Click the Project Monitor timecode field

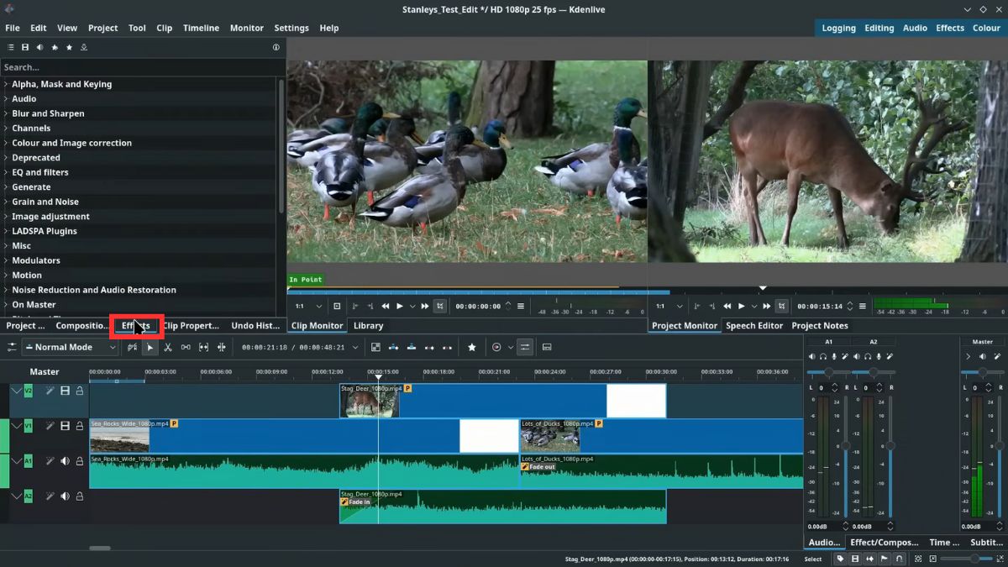click(819, 307)
